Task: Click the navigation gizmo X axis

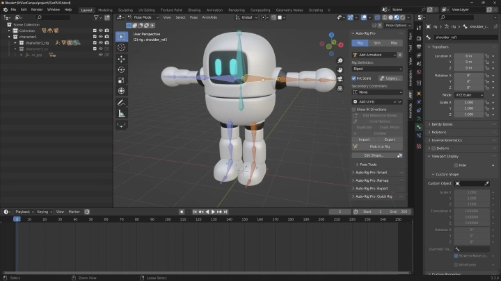Action: (341, 45)
